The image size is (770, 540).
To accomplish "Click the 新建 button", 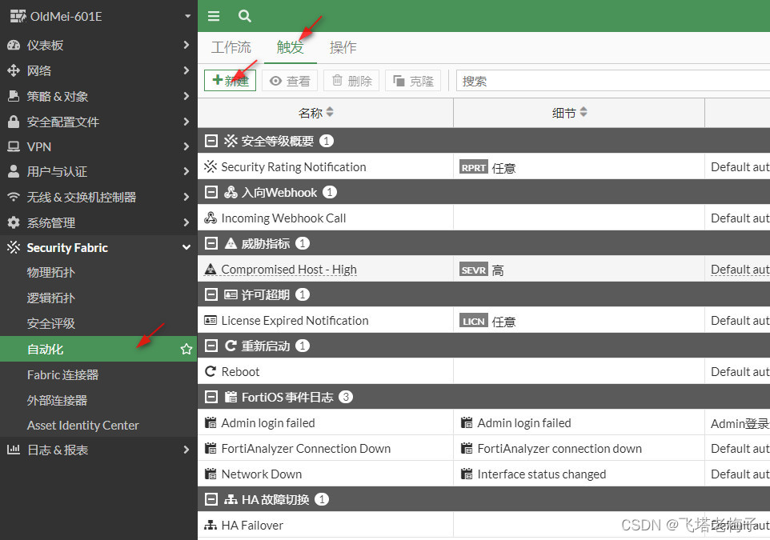I will coord(230,81).
